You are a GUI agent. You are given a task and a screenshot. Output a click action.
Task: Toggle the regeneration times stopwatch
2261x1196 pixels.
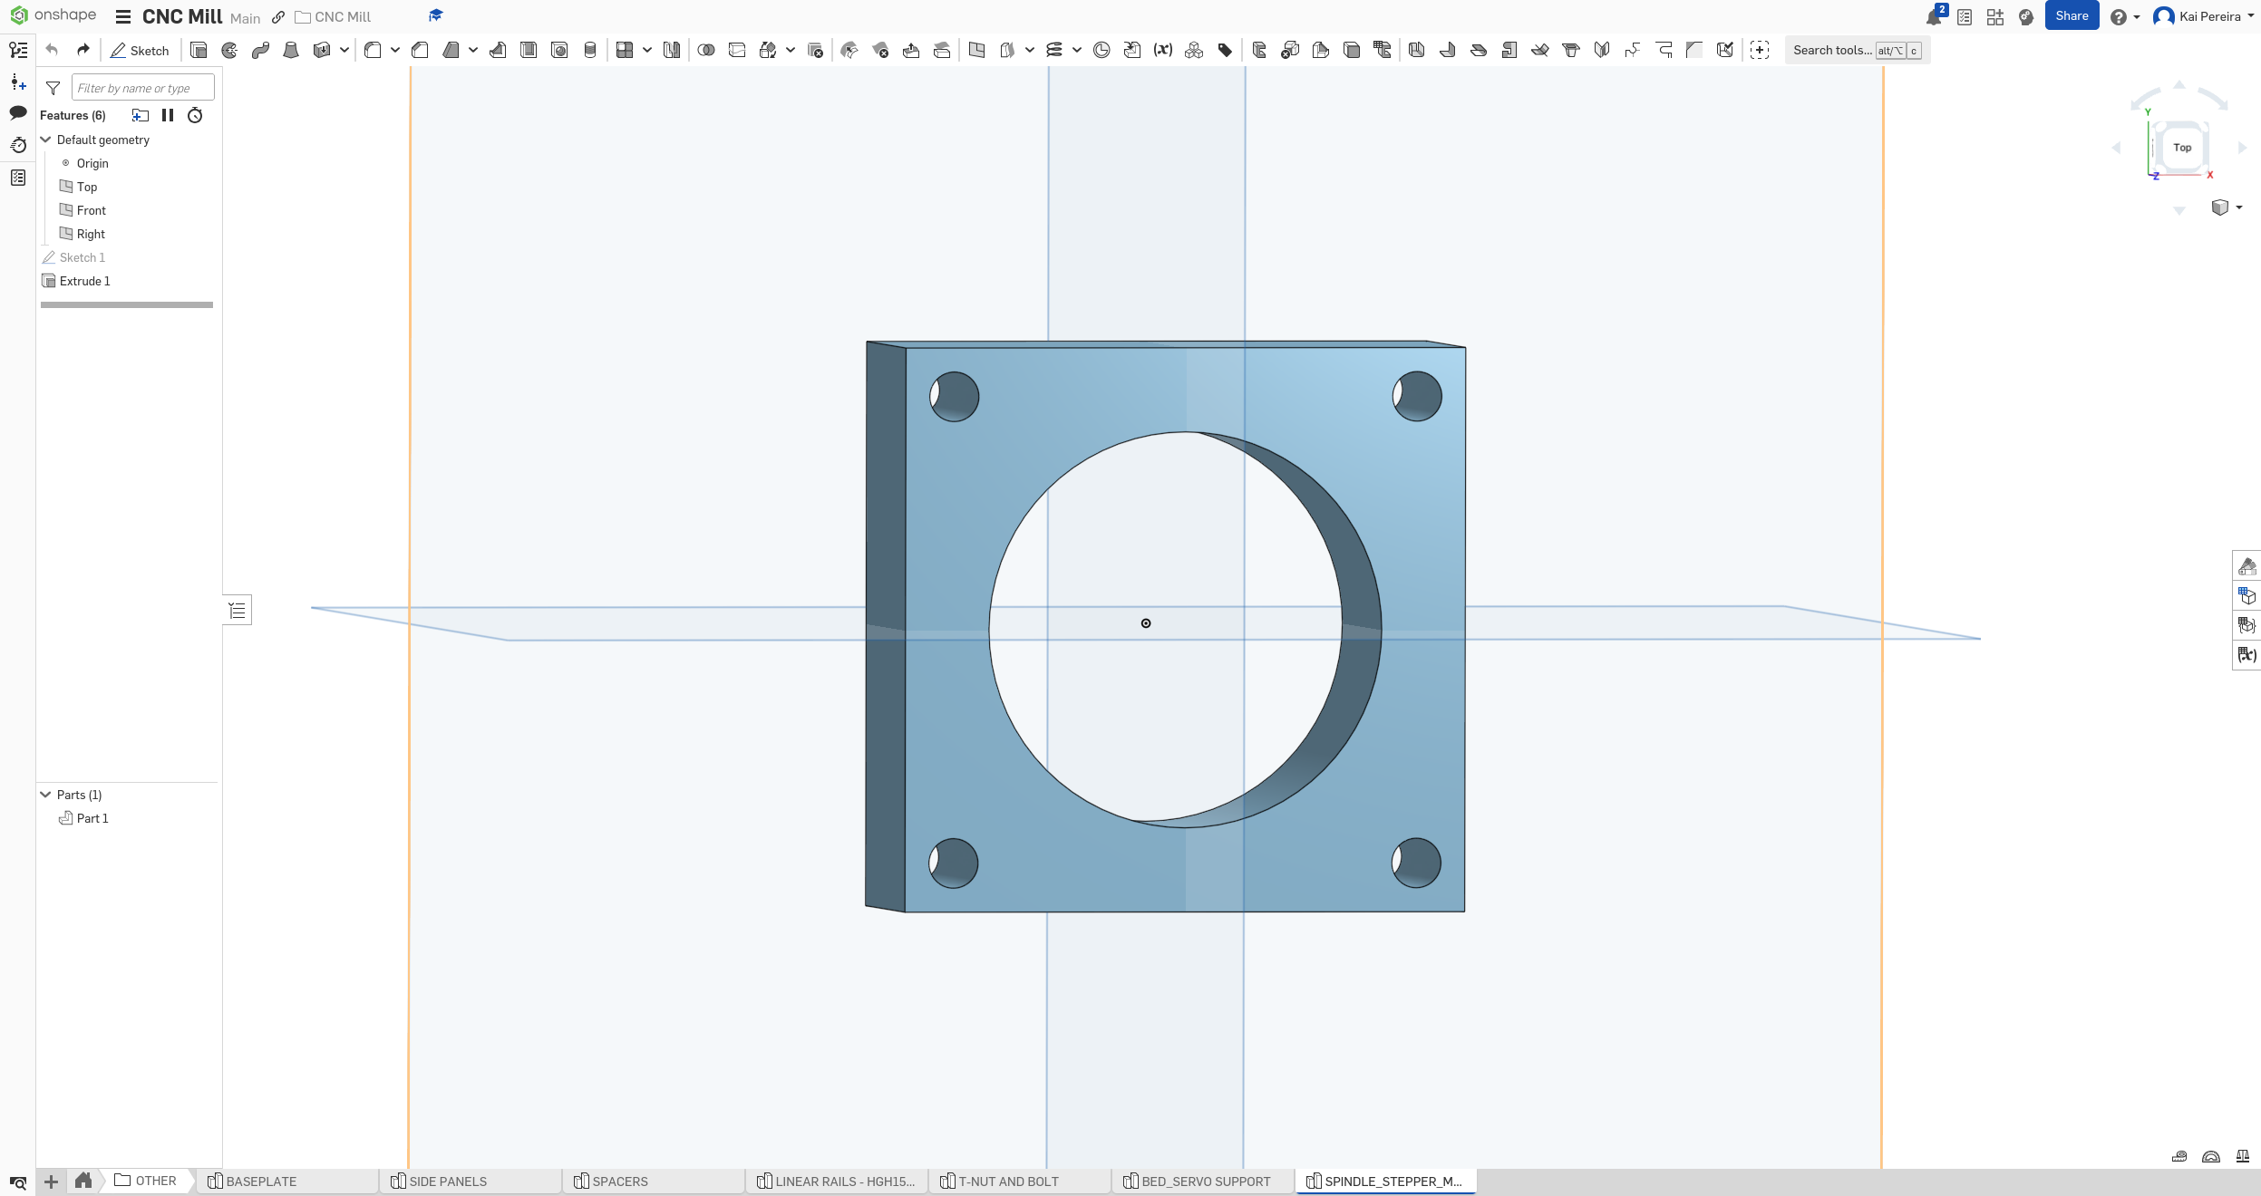195,115
